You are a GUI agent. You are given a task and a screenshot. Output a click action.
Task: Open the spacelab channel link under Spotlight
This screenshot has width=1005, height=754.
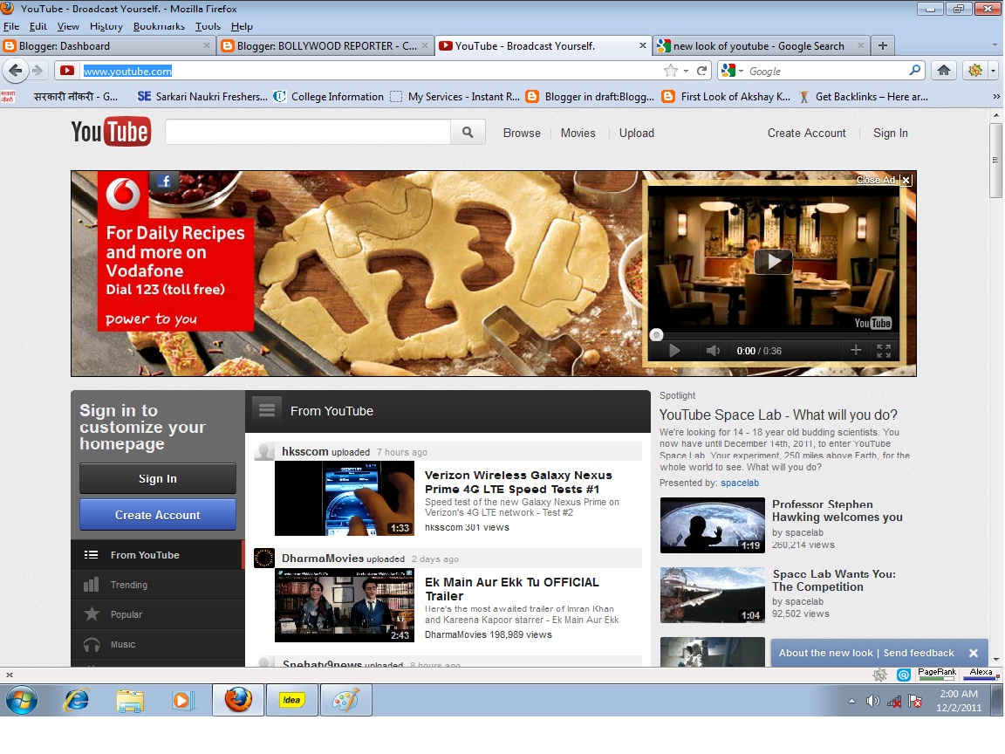point(739,483)
